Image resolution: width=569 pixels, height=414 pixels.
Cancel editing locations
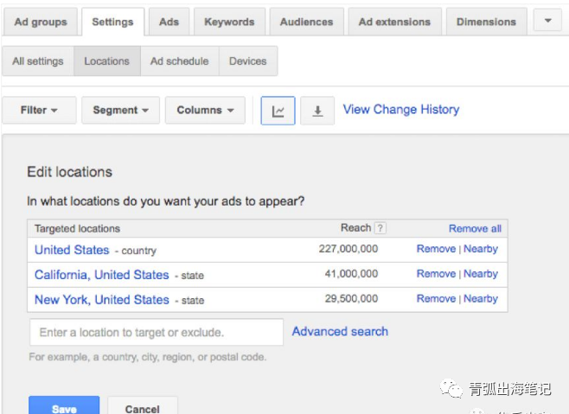point(142,406)
